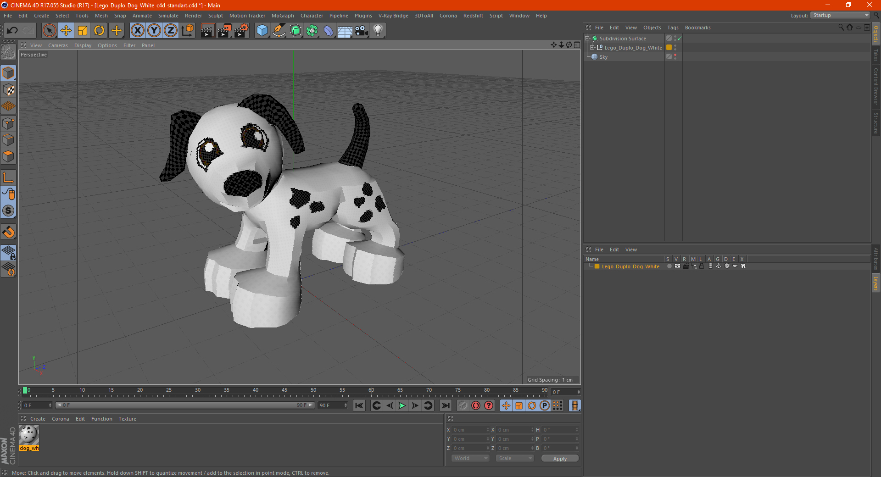The image size is (881, 477).
Task: Select Workplane mode icon in left toolbar
Action: coord(8,106)
